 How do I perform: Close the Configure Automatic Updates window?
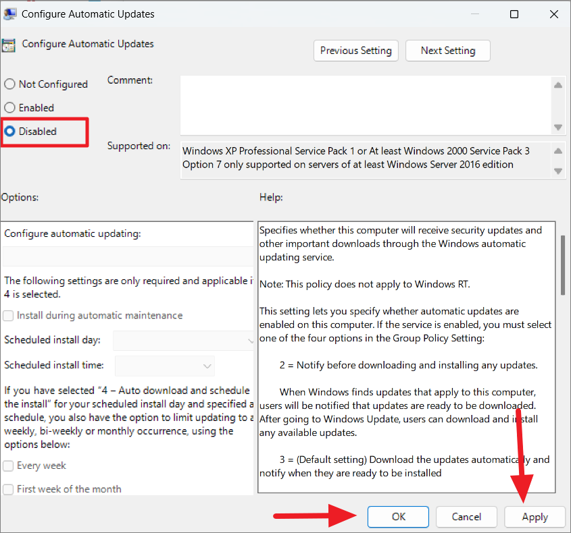554,14
